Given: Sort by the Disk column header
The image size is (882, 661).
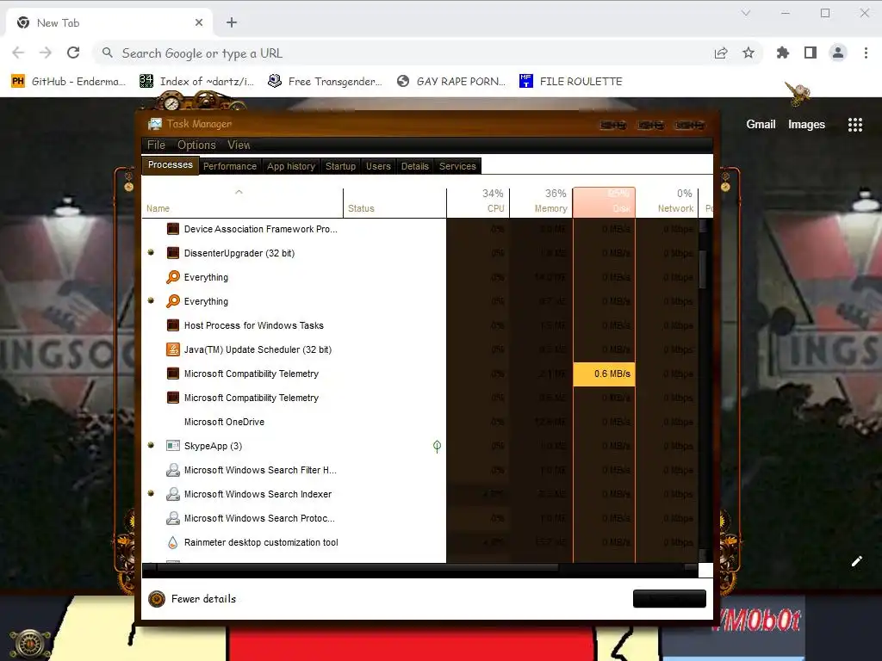Looking at the screenshot, I should click(x=604, y=202).
